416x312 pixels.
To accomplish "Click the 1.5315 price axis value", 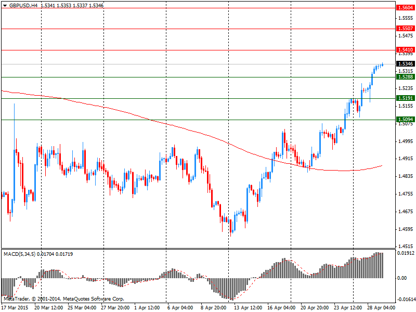I will pos(406,71).
